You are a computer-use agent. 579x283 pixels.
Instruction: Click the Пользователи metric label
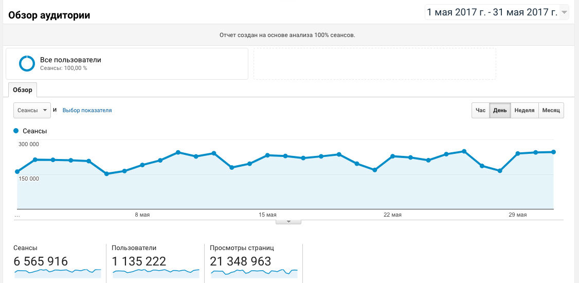[134, 248]
